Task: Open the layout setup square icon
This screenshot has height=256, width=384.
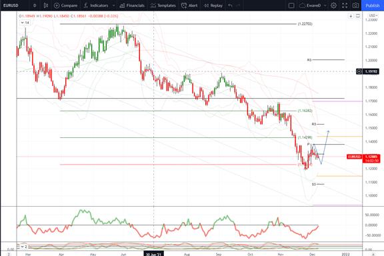Action: [291, 5]
